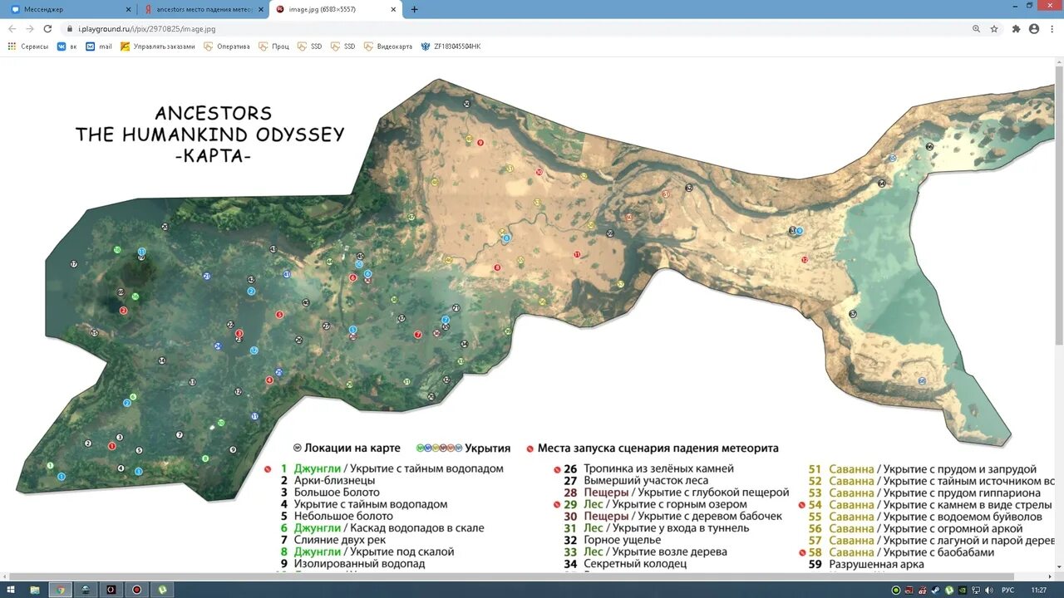The width and height of the screenshot is (1064, 598).
Task: Bookmark this page with the star
Action: click(993, 28)
